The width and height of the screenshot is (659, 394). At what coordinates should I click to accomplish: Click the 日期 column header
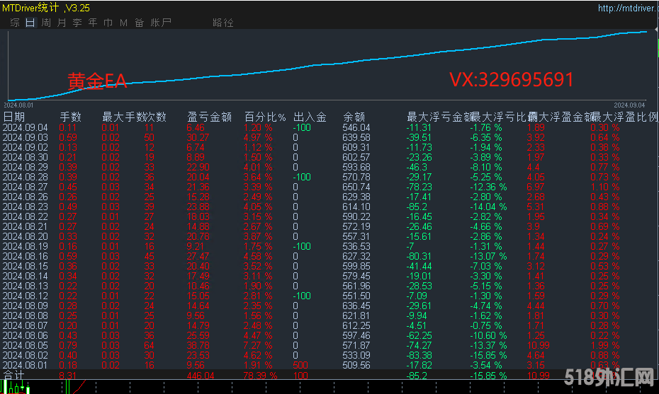(x=14, y=117)
